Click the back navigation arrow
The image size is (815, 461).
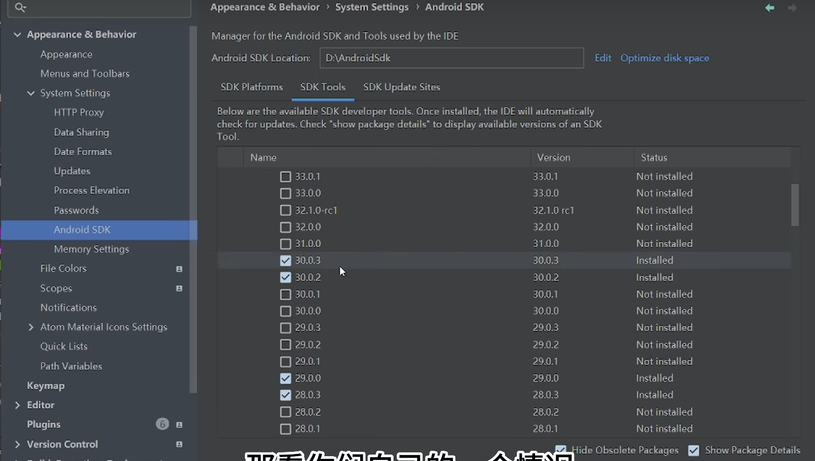tap(770, 8)
